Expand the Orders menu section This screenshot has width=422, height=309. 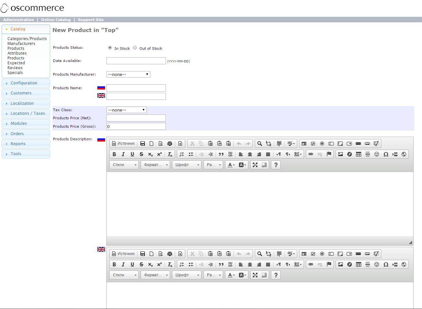click(x=17, y=134)
